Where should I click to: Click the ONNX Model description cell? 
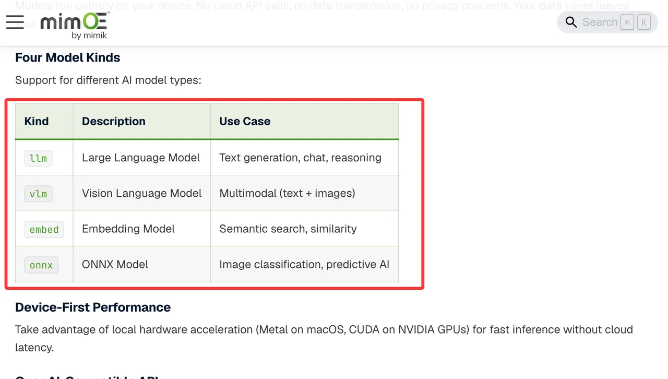pos(142,264)
